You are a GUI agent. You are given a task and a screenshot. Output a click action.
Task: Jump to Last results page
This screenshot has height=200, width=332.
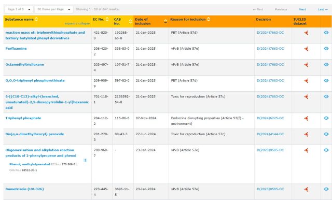pos(323,9)
